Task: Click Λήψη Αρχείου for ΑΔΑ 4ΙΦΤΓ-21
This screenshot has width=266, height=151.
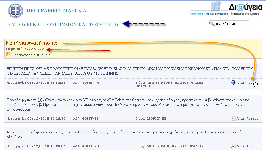Action: pyautogui.click(x=247, y=118)
